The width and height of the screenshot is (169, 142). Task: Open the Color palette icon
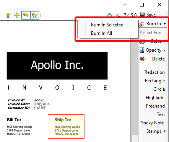[142, 41]
